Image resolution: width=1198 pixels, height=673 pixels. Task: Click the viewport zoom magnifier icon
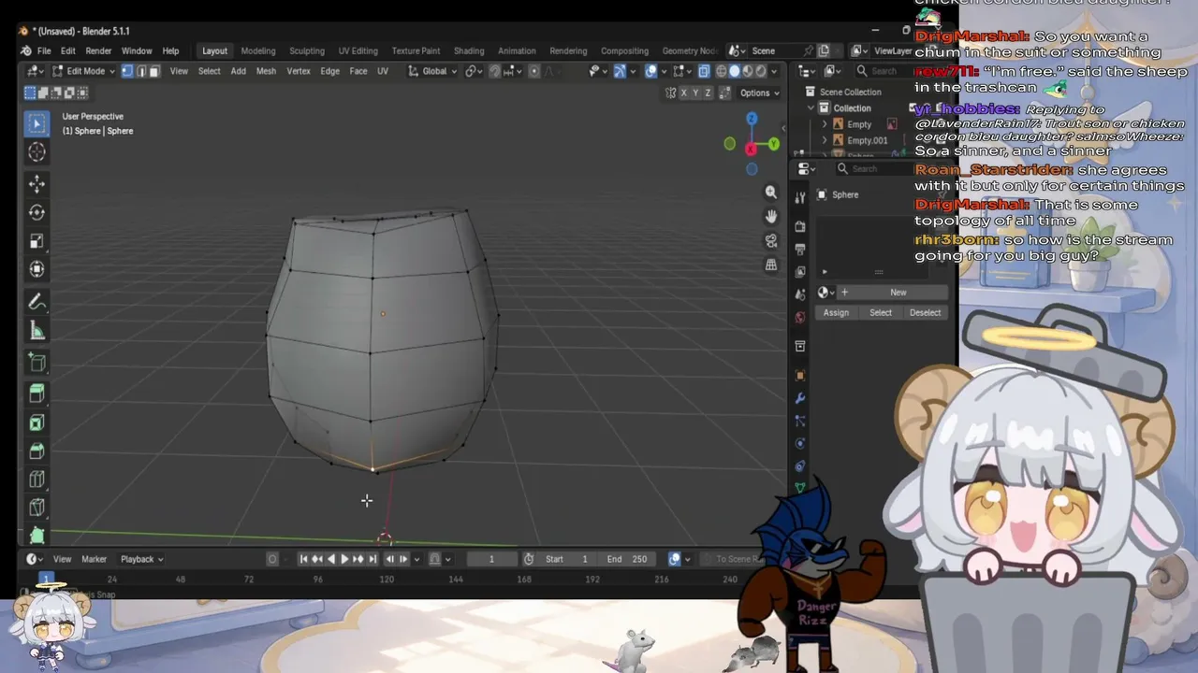[x=771, y=192]
